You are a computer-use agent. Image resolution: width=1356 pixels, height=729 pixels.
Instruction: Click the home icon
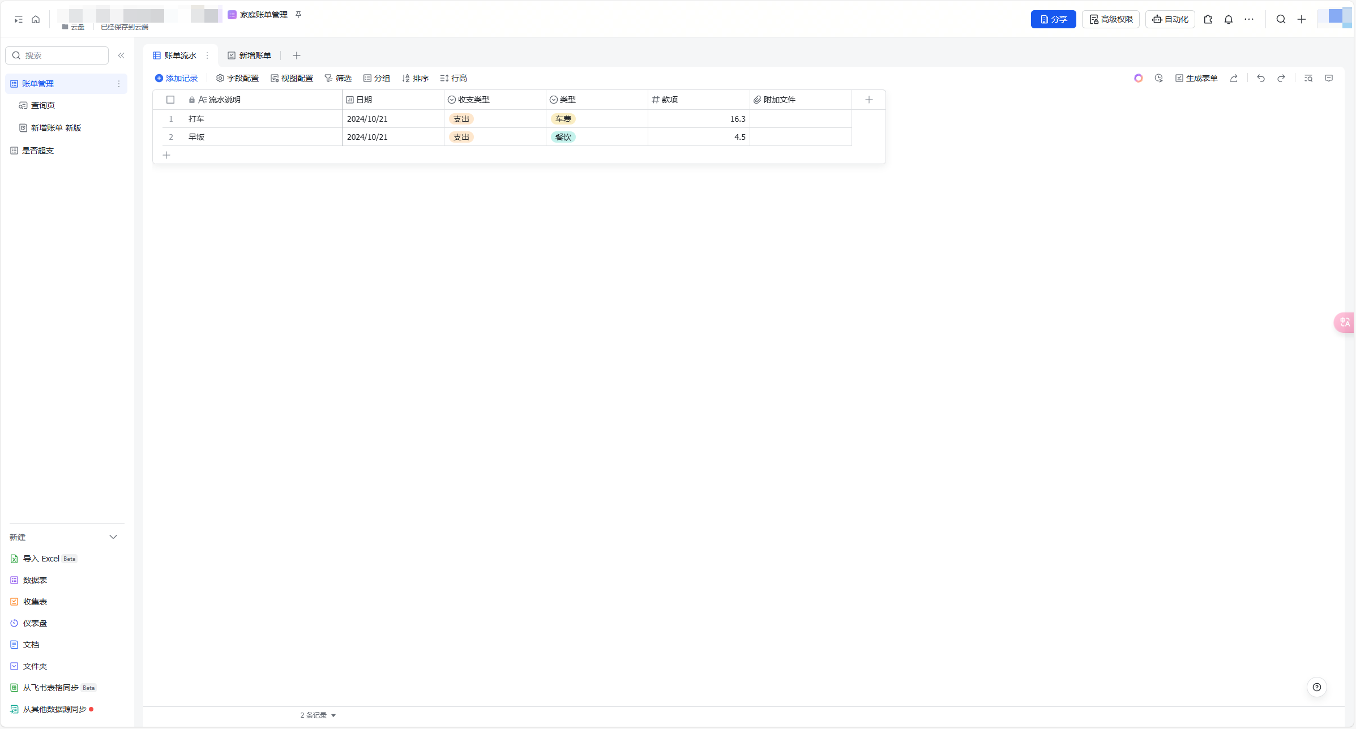[36, 19]
